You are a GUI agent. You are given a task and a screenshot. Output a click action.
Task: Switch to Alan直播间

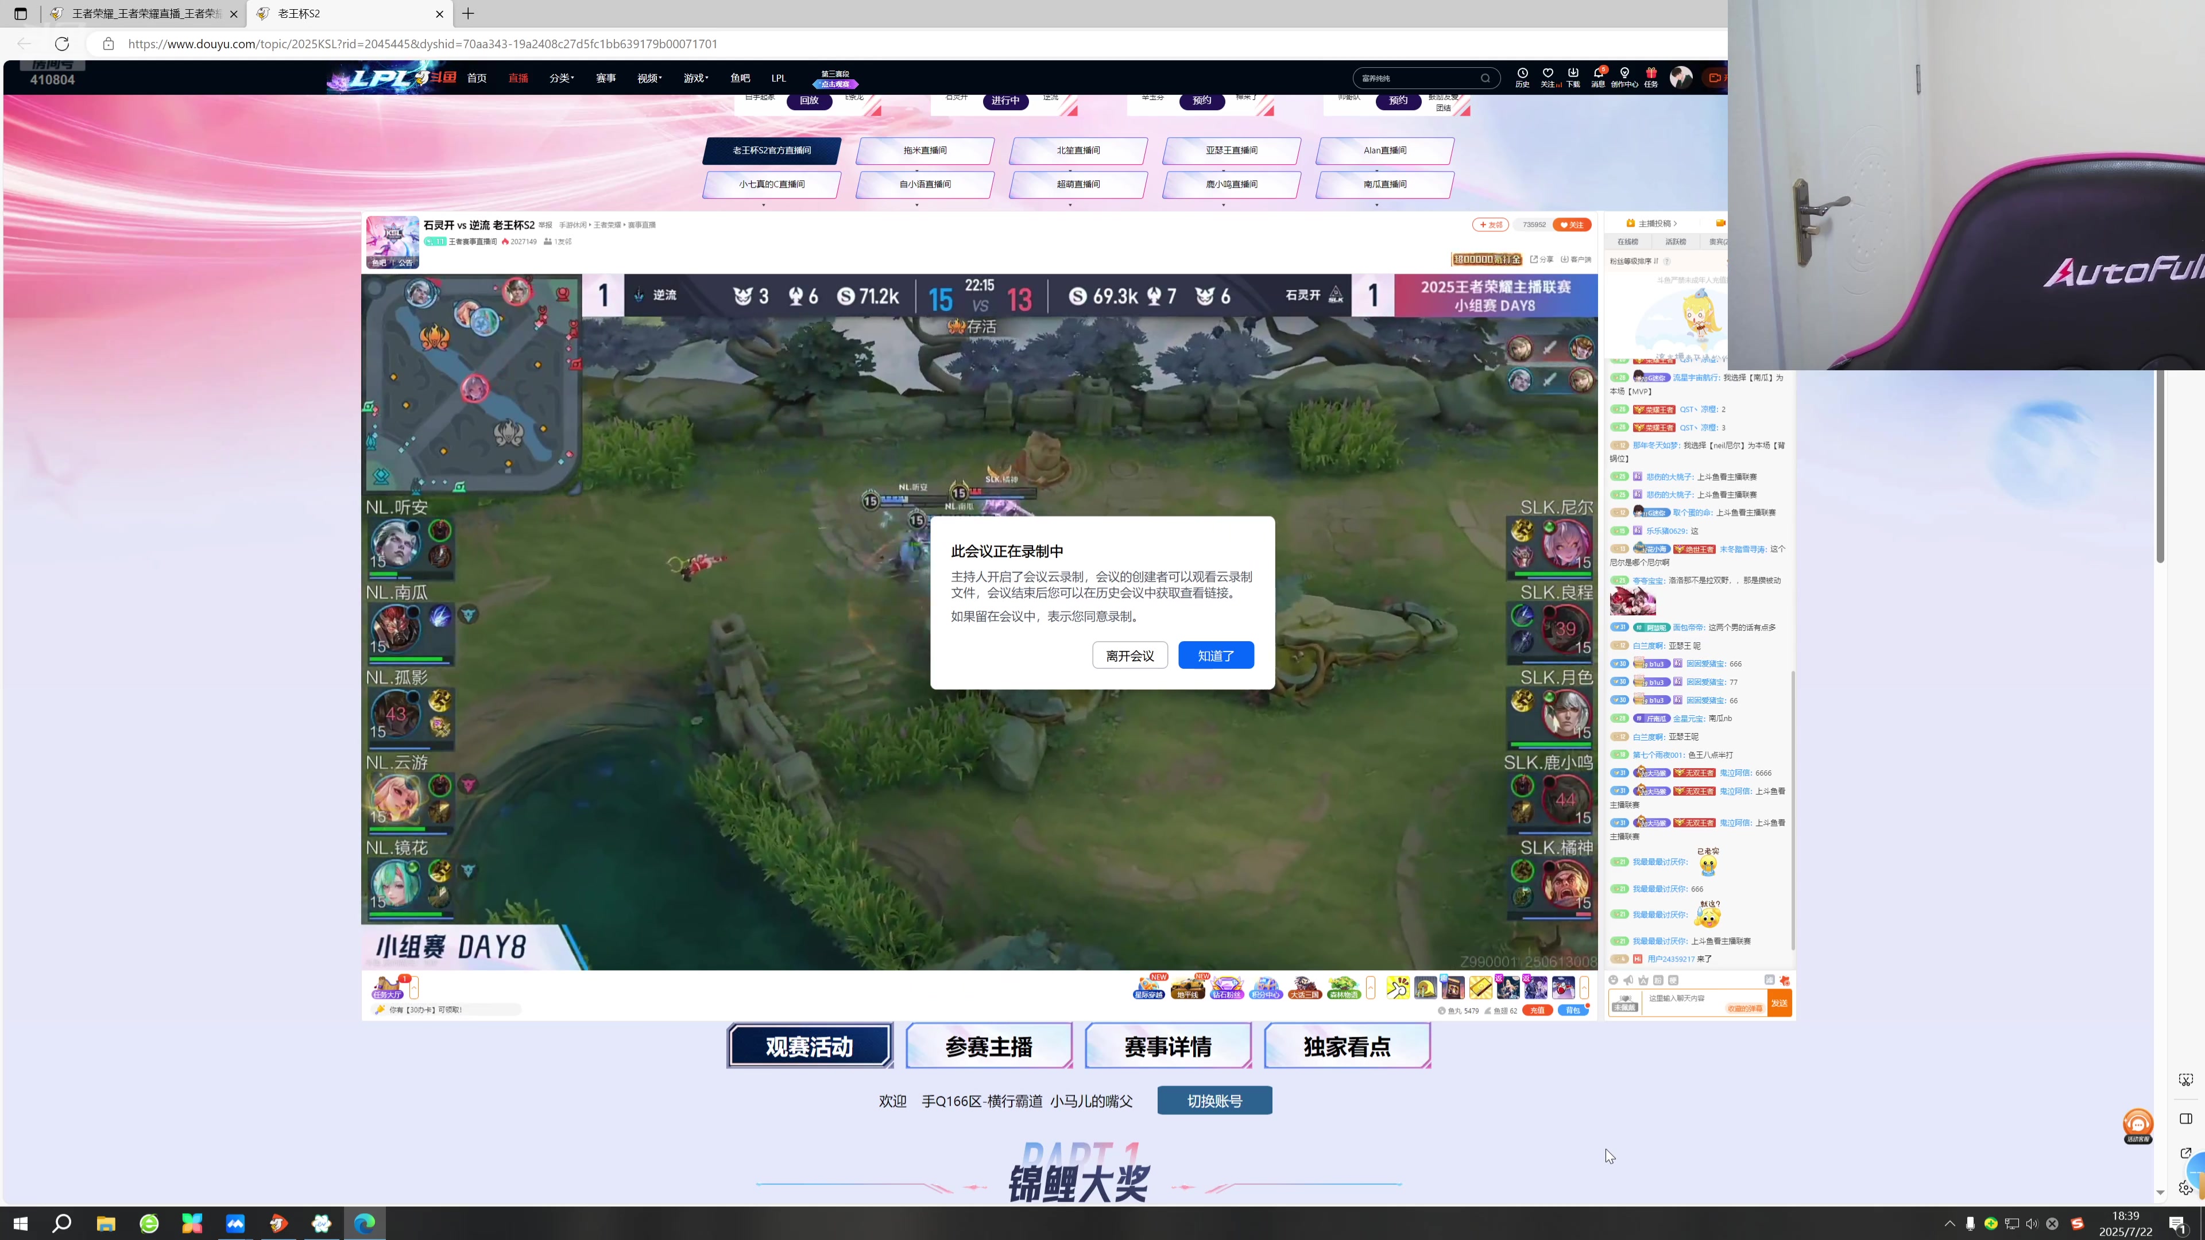pos(1384,150)
